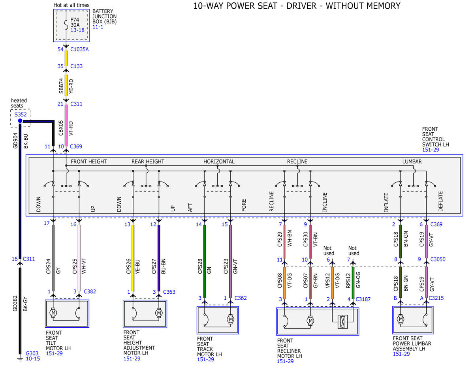Click the motor symbol in Front Seat Tilt Motor LH
The image size is (474, 366).
tap(53, 313)
